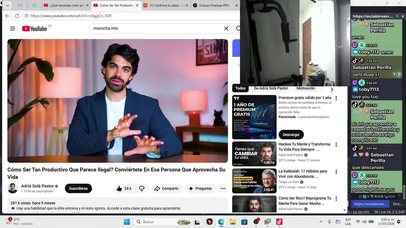The width and height of the screenshot is (406, 228).
Task: Clear the search query with the X
Action: [226, 28]
